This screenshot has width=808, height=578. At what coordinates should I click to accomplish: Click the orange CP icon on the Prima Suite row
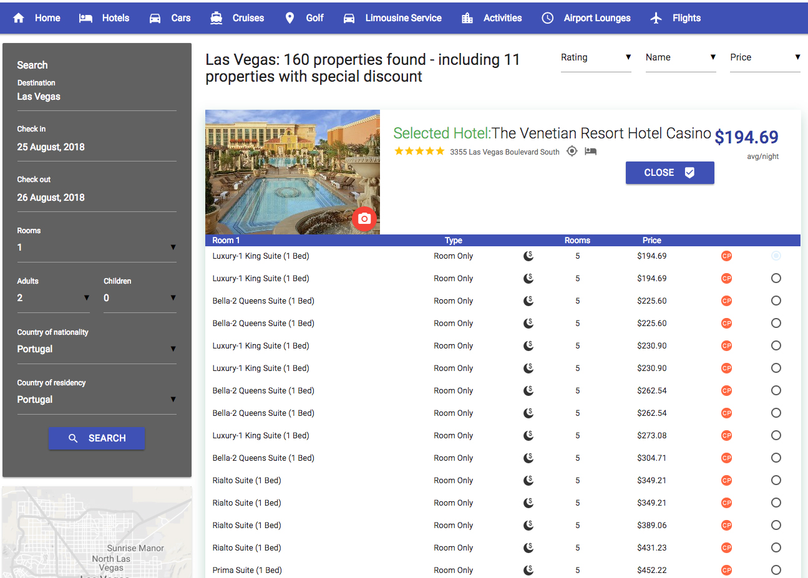(726, 570)
